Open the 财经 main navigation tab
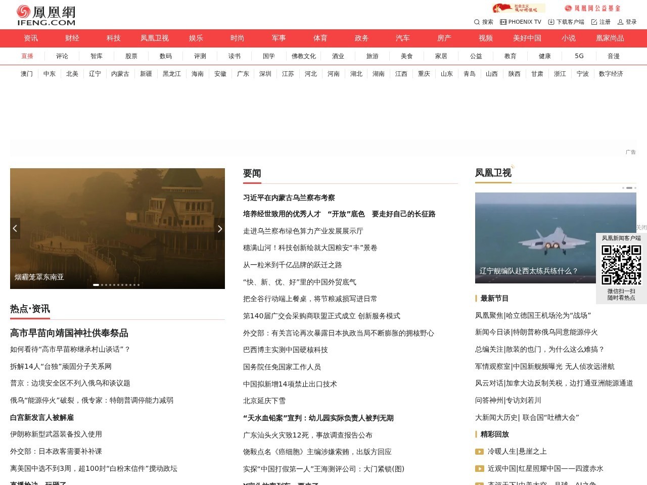The height and width of the screenshot is (485, 647). point(72,38)
